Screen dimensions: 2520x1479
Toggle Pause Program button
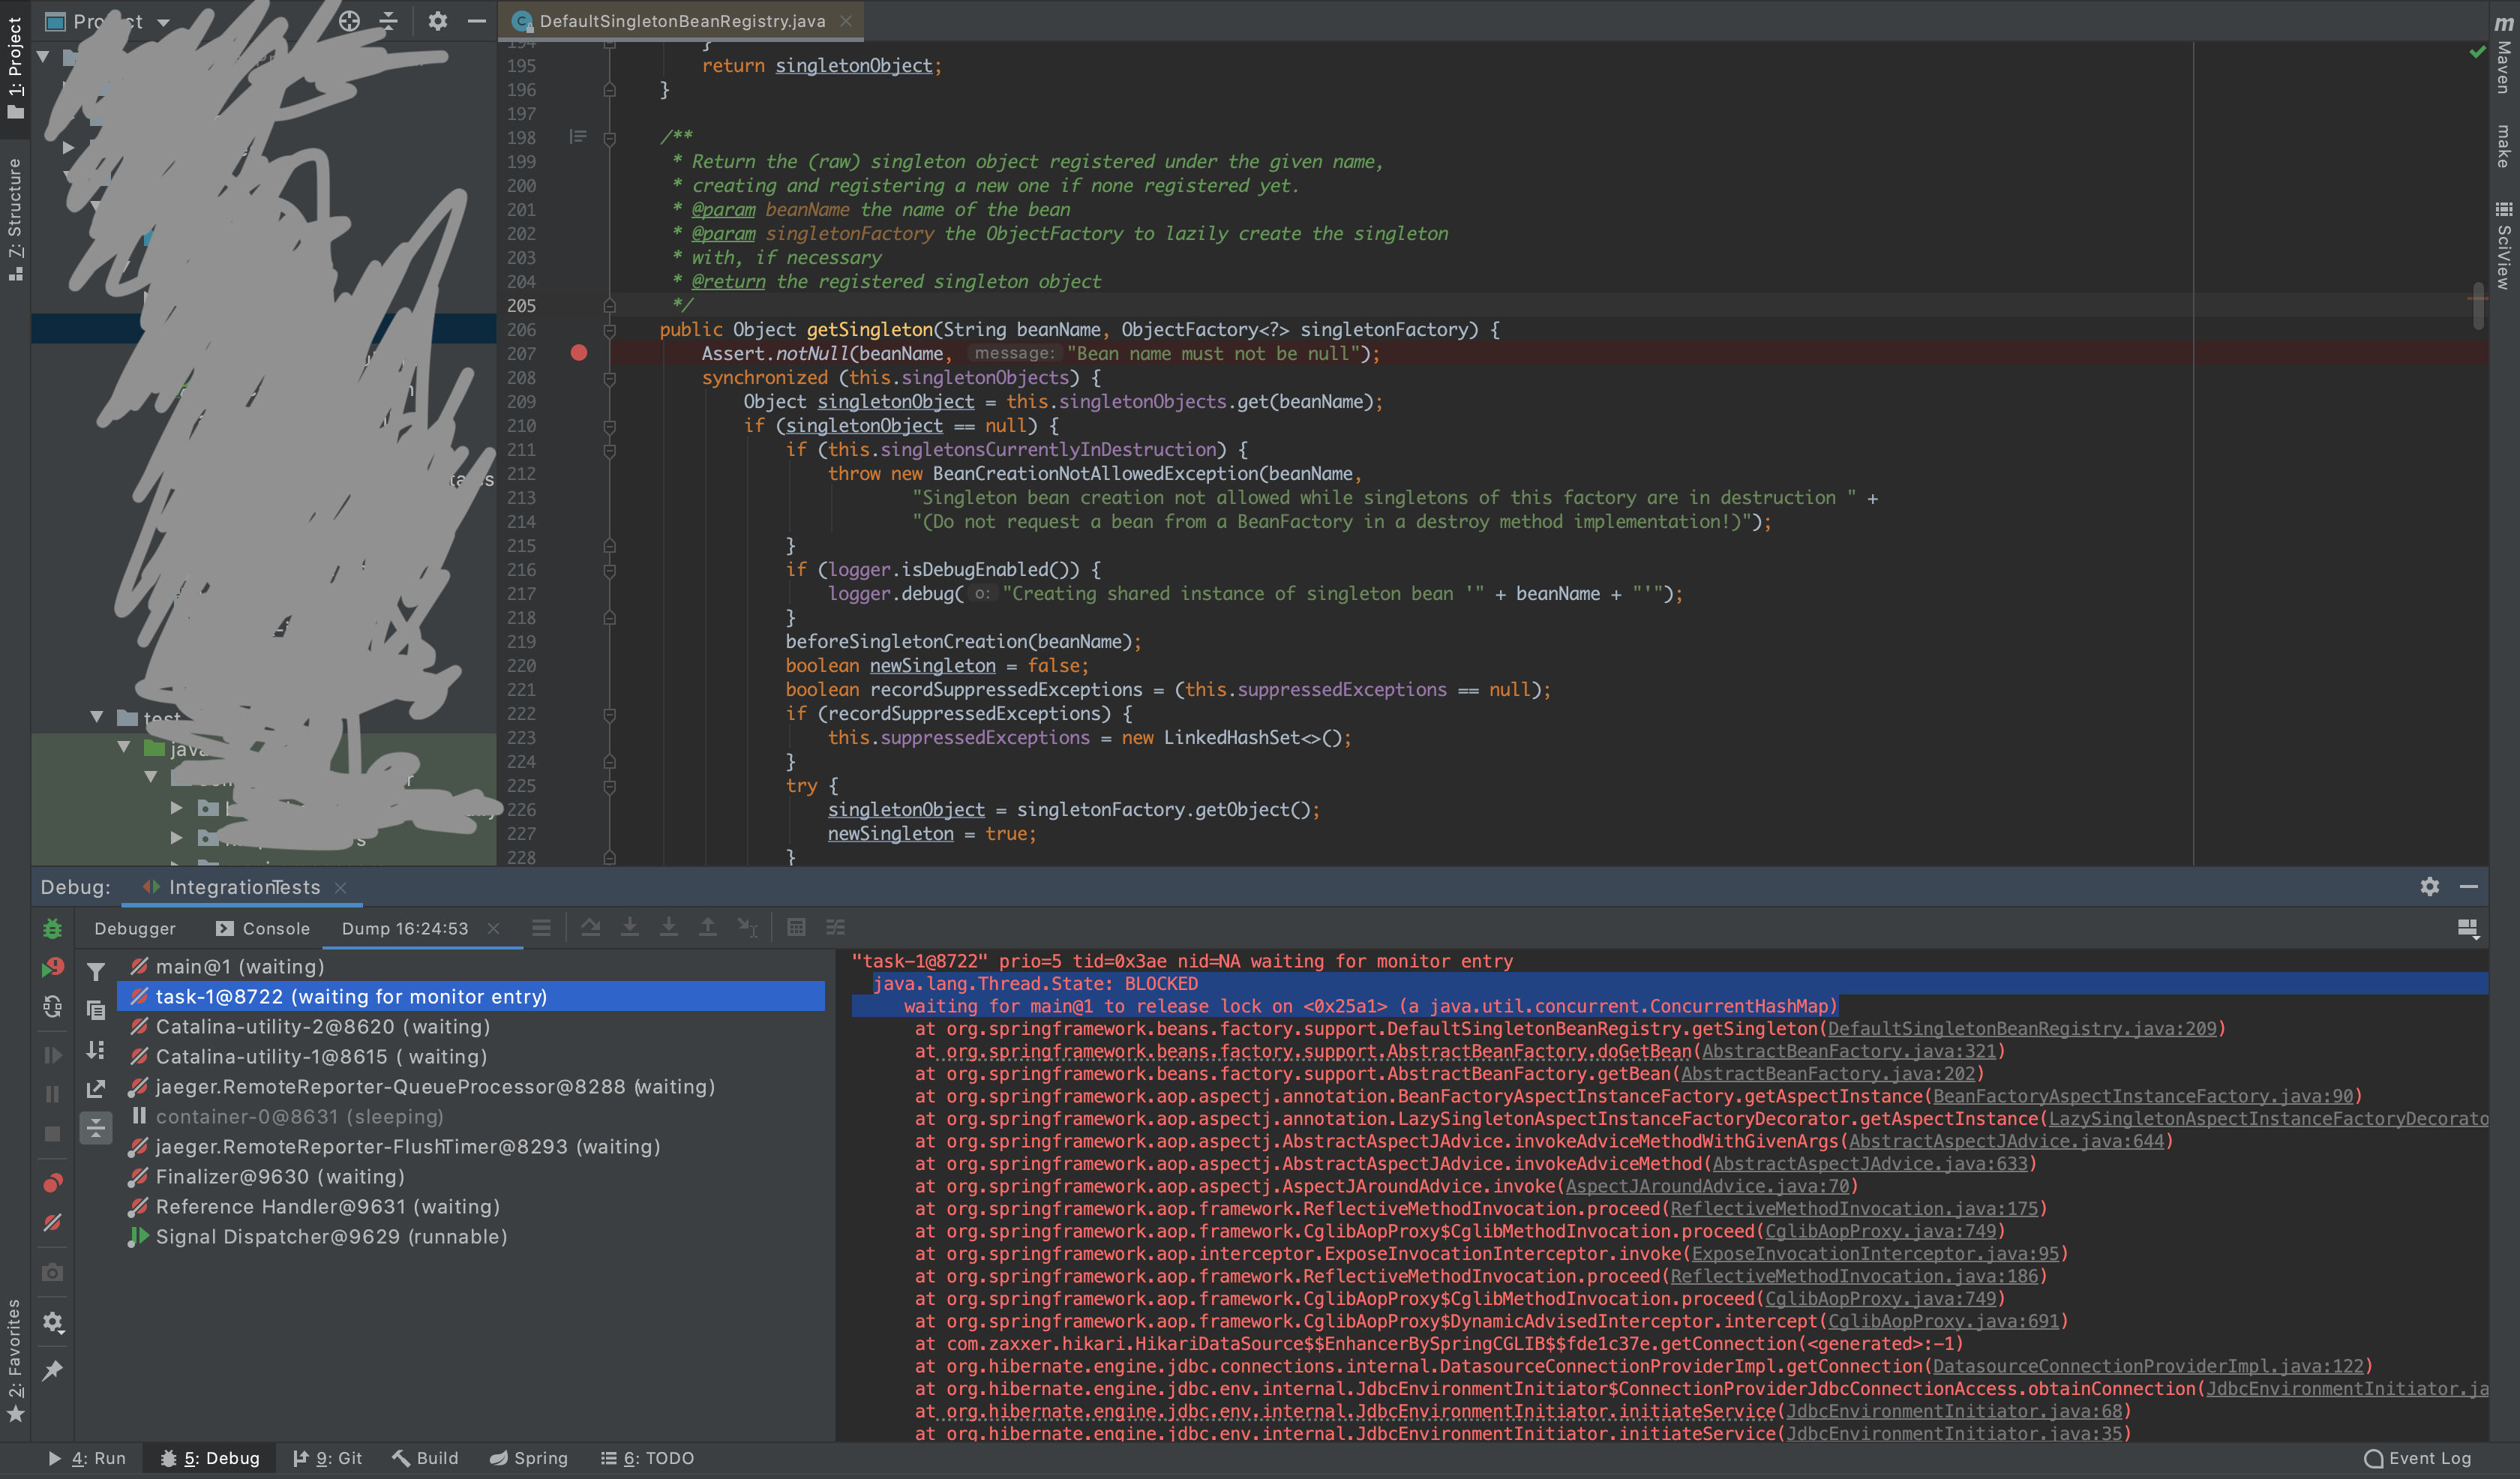click(x=53, y=1095)
